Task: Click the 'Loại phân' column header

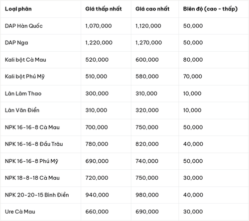Action: (x=18, y=9)
